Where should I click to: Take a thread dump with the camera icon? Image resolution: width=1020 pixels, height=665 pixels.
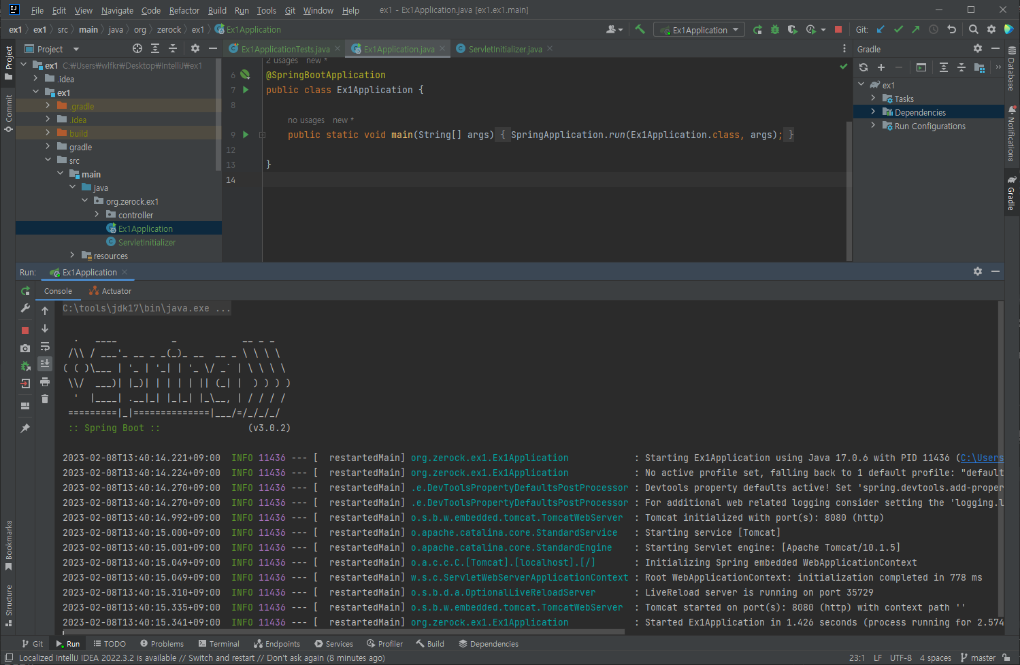click(25, 348)
